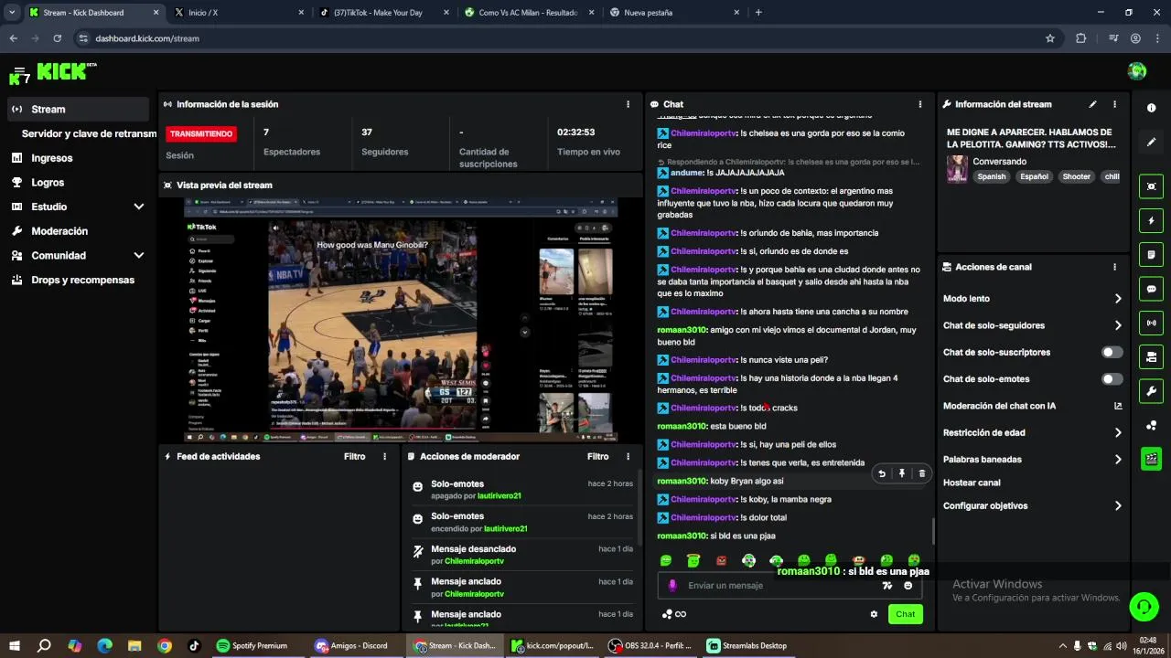
Task: Open Acciones de moderador three-dot menu
Action: click(x=628, y=456)
